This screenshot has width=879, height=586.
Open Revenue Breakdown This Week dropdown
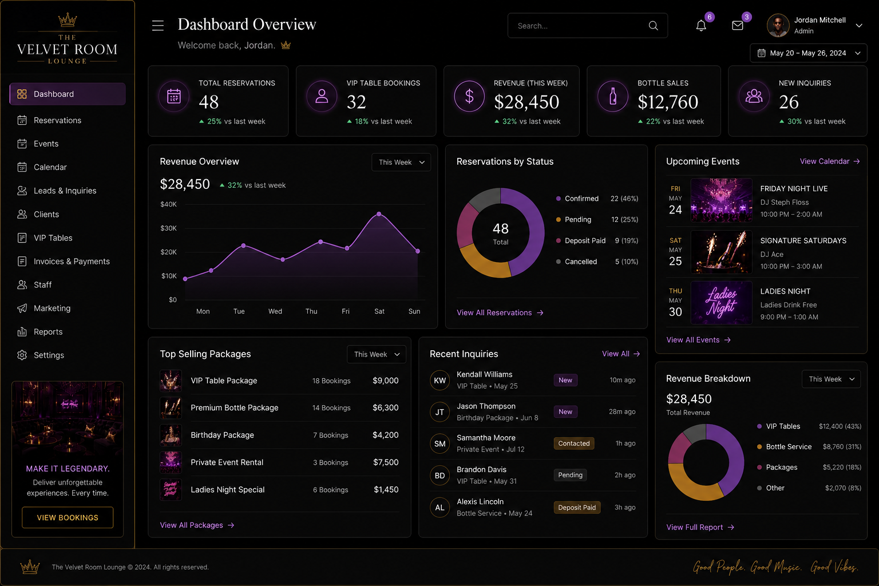point(831,379)
